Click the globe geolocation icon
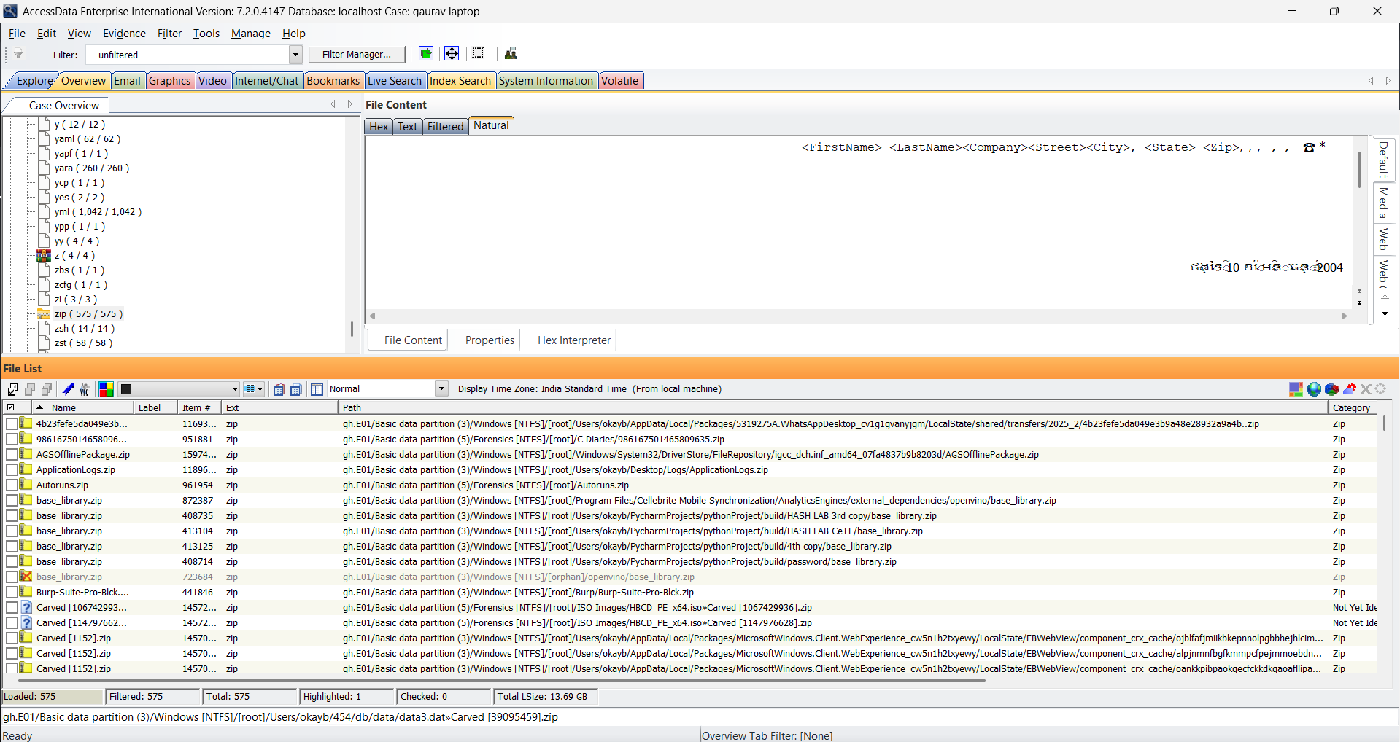 1314,389
